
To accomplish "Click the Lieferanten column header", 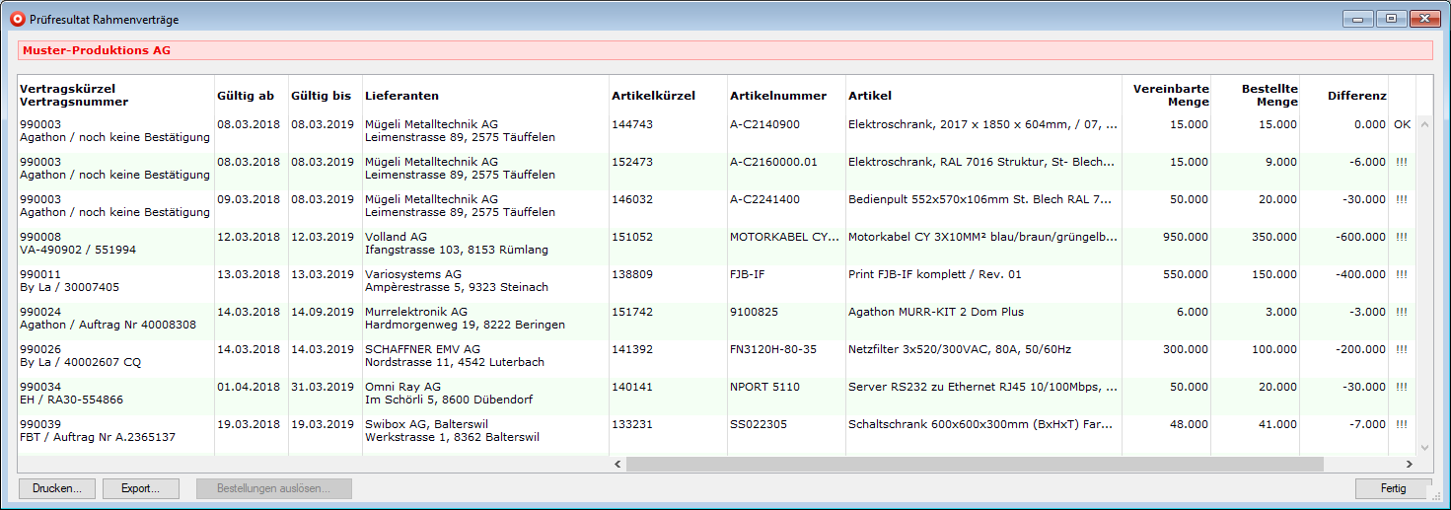I will click(x=401, y=96).
